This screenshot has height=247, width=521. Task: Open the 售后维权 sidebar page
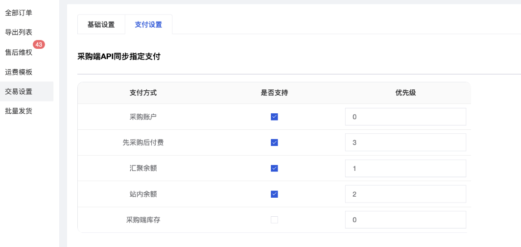click(x=19, y=52)
